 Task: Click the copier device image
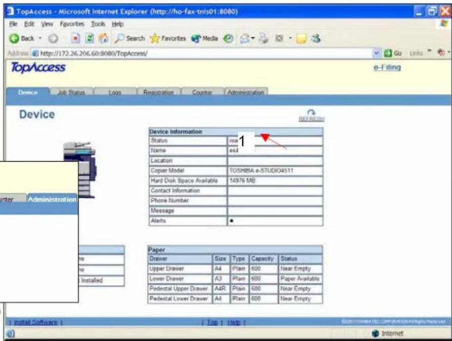coord(80,170)
